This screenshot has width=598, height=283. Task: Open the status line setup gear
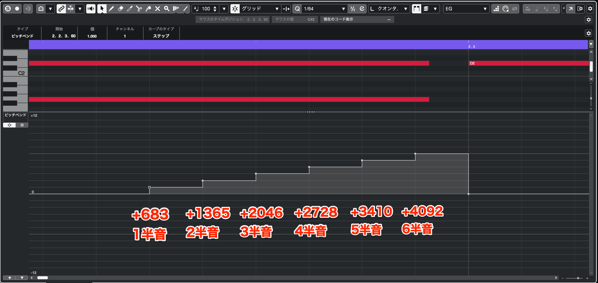589,20
